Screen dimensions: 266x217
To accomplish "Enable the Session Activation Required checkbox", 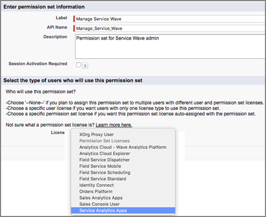I will 79,65.
